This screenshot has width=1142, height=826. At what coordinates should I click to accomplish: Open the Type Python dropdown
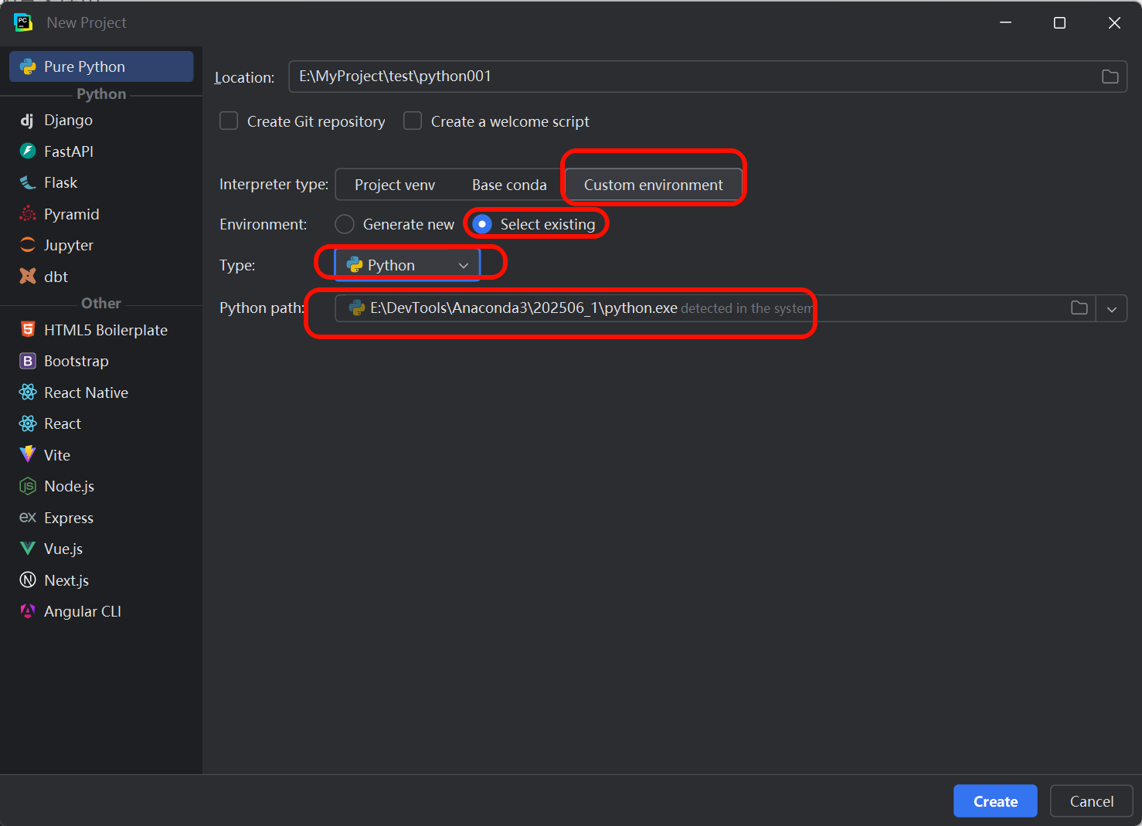point(407,265)
